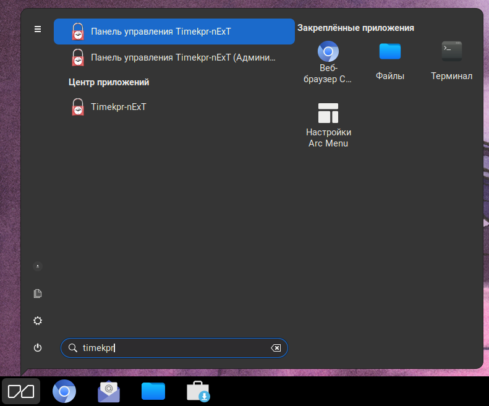Viewport: 489px width, 406px height.
Task: Open the documents shortcut in sidebar
Action: point(38,294)
